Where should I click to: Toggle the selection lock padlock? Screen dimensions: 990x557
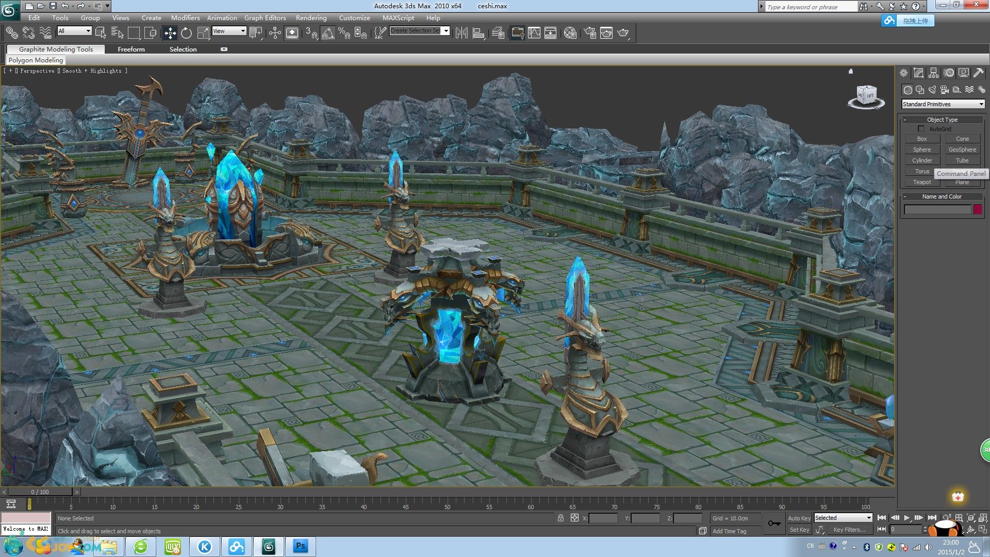(560, 518)
